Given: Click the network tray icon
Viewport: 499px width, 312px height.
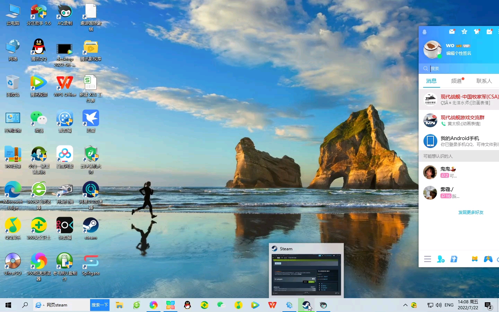Looking at the screenshot, I should 430,305.
